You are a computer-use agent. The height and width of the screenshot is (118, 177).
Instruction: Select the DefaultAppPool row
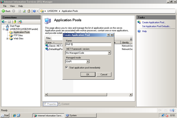[54, 49]
